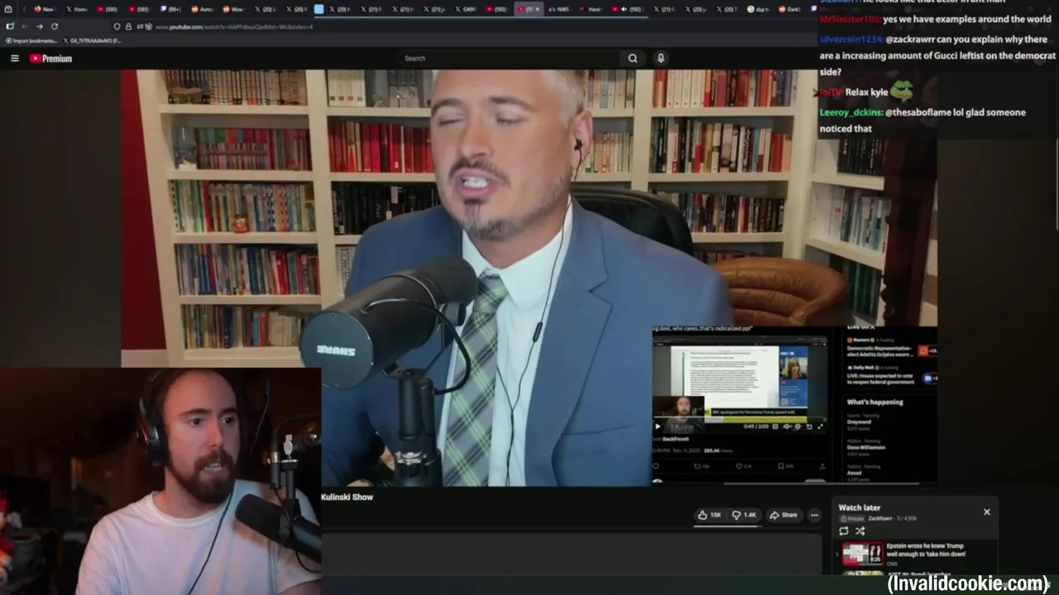The width and height of the screenshot is (1059, 595).
Task: Share the Kulinski Show video
Action: coord(783,515)
